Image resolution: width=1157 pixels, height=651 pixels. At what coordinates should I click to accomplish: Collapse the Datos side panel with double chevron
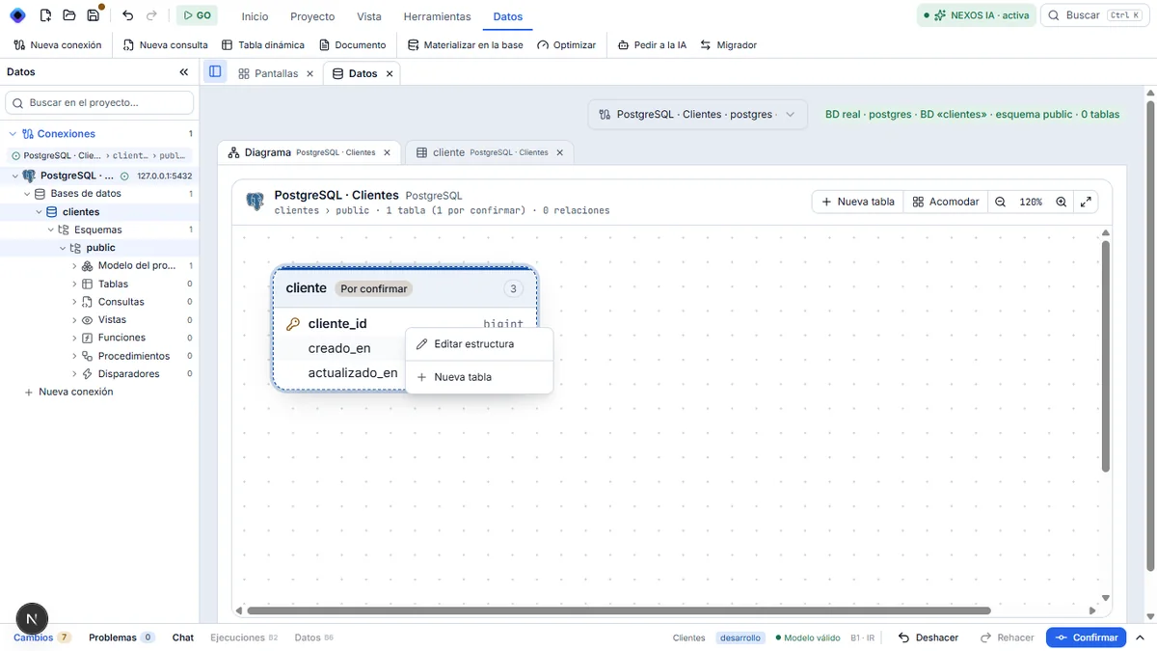[x=184, y=72]
